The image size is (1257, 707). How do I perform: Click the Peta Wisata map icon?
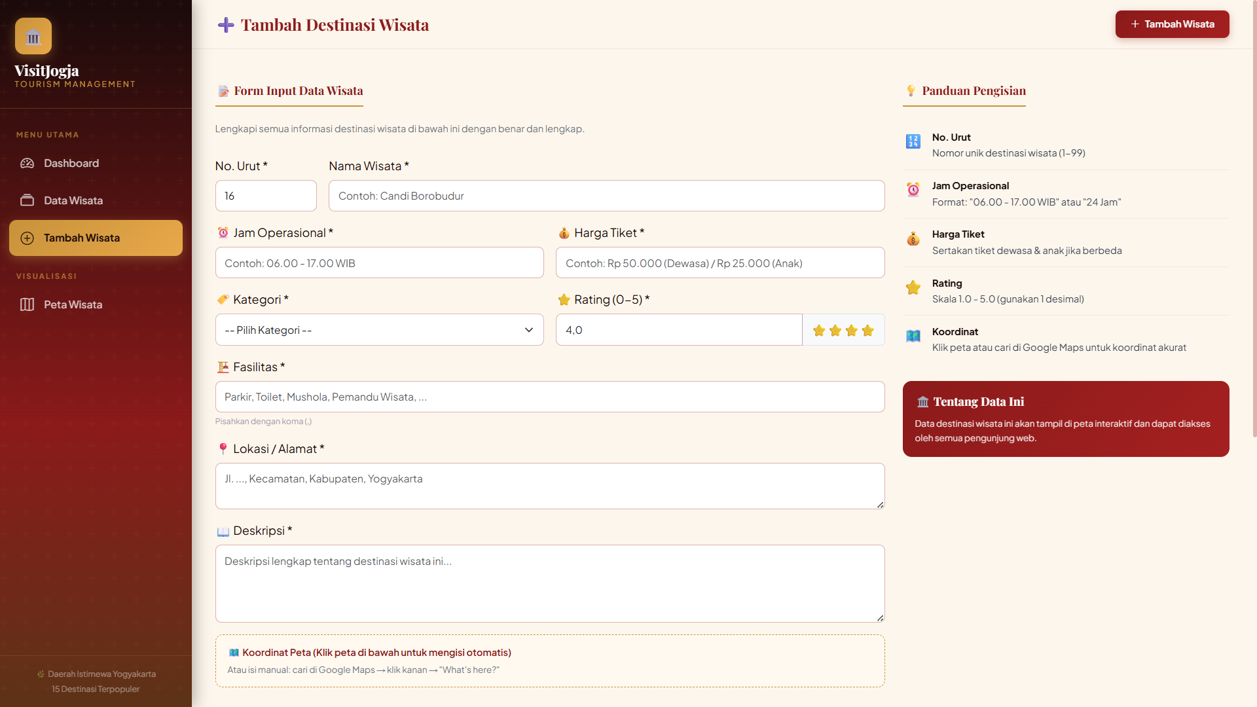click(27, 304)
